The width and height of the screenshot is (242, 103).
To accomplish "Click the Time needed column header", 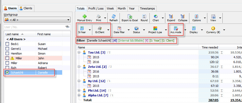I will coord(209,47).
